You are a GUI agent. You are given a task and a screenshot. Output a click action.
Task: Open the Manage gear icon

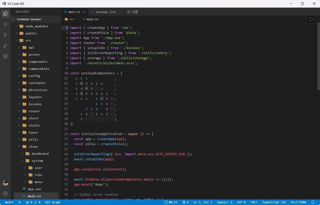[5, 193]
